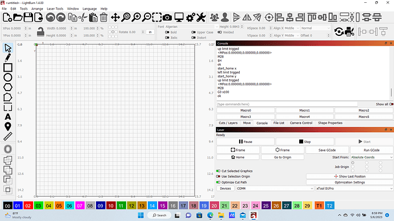Choose the Create Text tool
This screenshot has width=394, height=221.
click(7, 117)
